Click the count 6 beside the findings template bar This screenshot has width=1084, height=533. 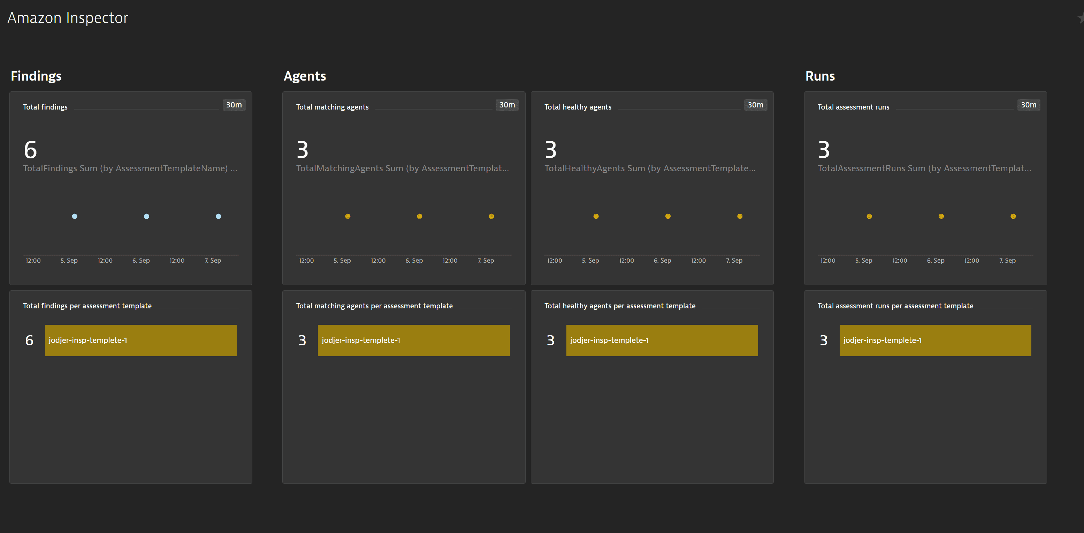pos(29,340)
